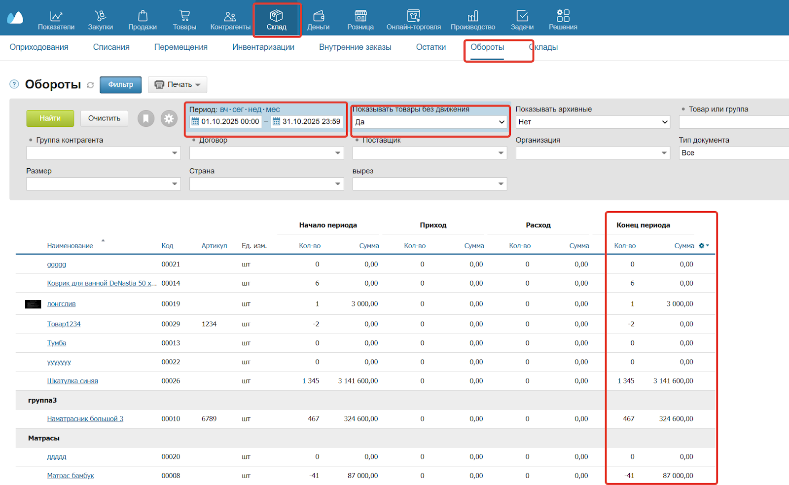Expand the Показывать архивные dropdown
The image size is (789, 485).
point(592,122)
